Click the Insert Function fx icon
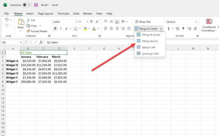This screenshot has width=219, height=136. pyautogui.click(x=41, y=42)
